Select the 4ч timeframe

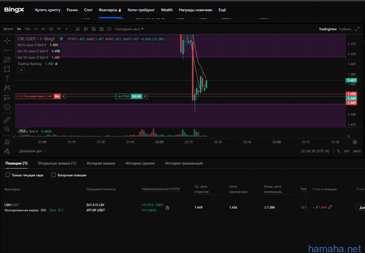(43, 29)
